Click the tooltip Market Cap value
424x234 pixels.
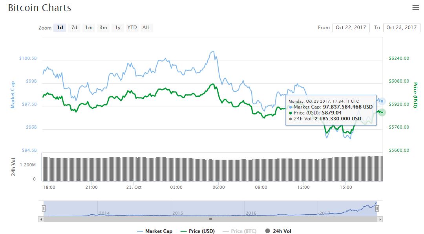(348, 107)
